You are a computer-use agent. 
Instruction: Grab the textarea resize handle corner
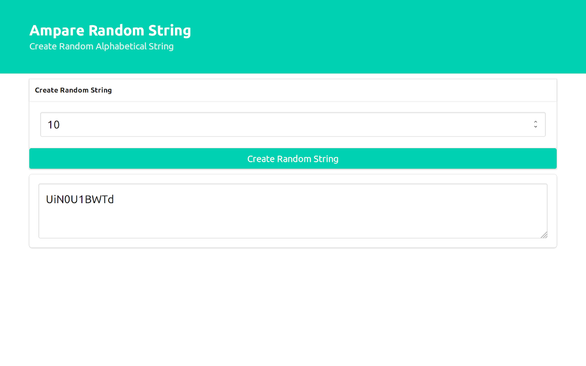pyautogui.click(x=544, y=235)
